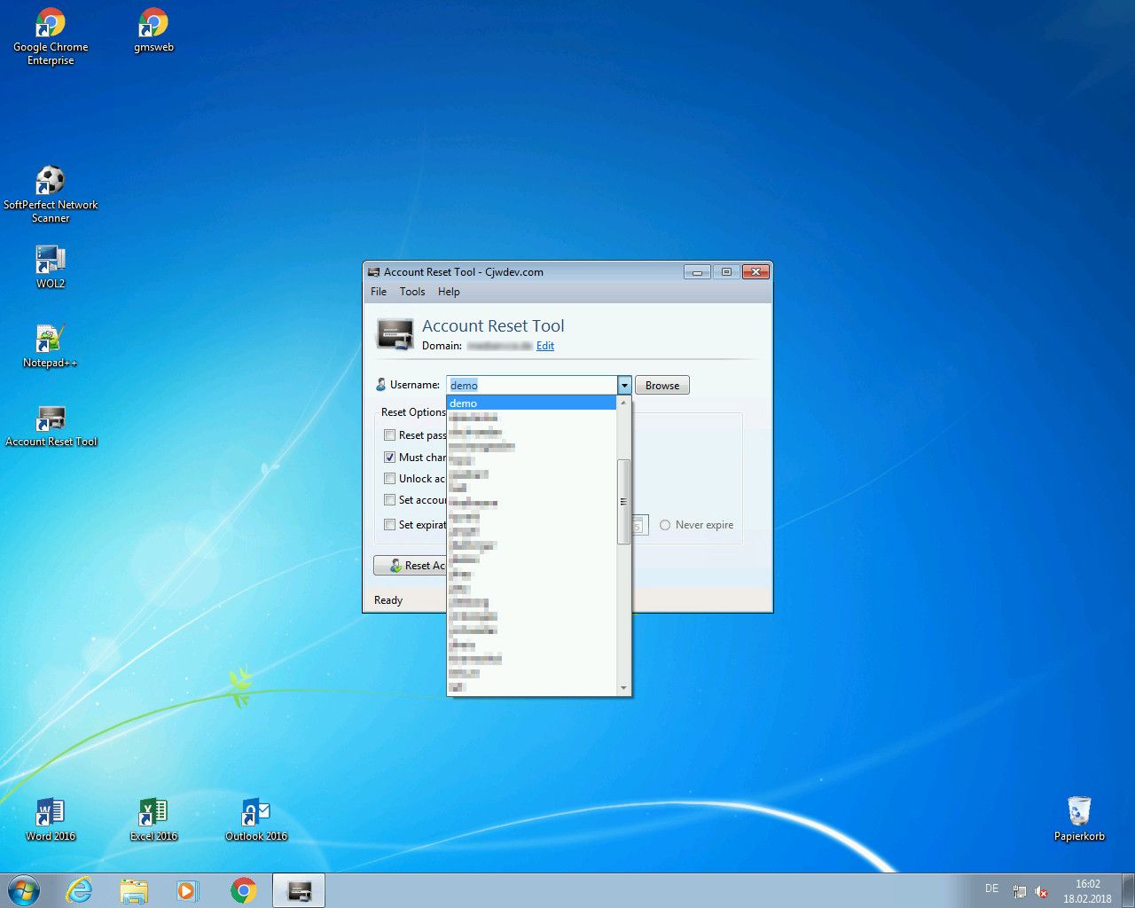Click the Username text field
Image resolution: width=1135 pixels, height=908 pixels.
point(532,386)
